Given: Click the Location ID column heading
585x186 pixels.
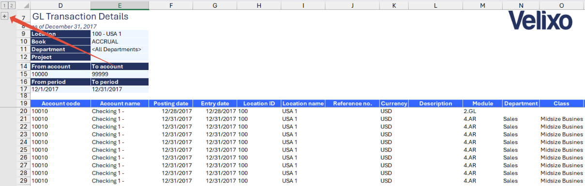Looking at the screenshot, I should pyautogui.click(x=259, y=103).
